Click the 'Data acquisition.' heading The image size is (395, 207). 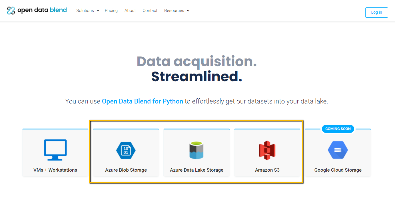coord(197,62)
